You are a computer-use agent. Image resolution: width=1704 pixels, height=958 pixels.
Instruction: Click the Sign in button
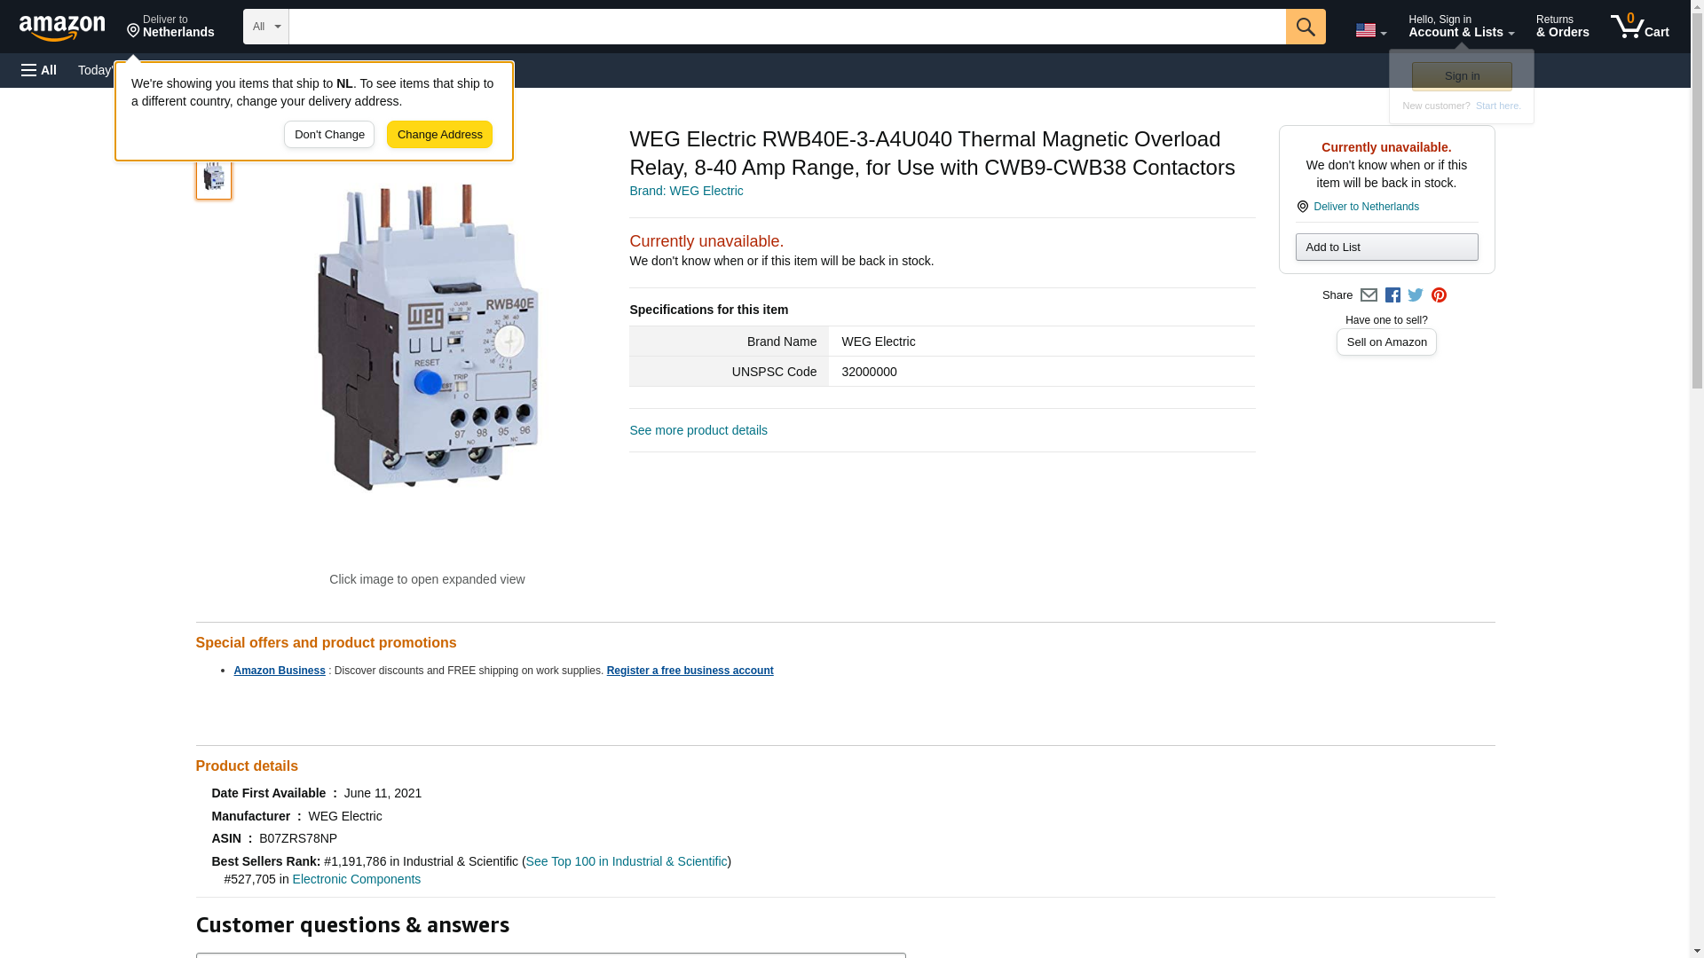pos(1462,76)
